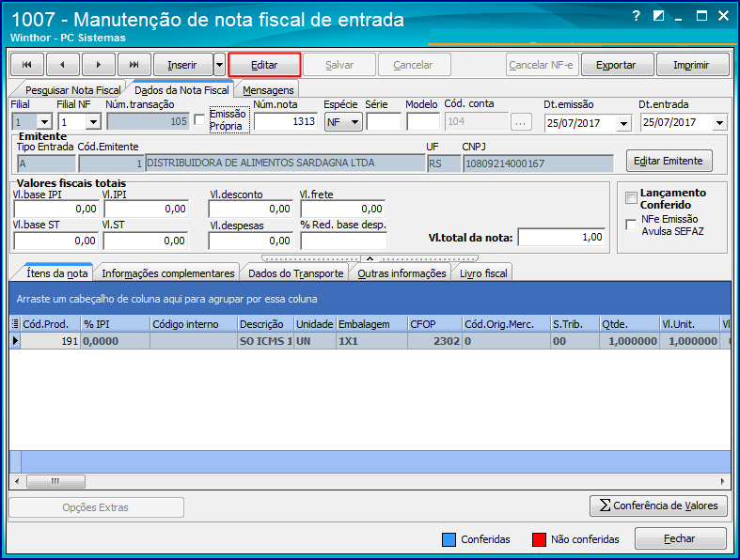Click the Série input field
The image size is (740, 560).
pos(384,121)
